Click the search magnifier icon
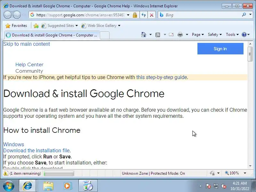This screenshot has height=192, width=256. (244, 15)
